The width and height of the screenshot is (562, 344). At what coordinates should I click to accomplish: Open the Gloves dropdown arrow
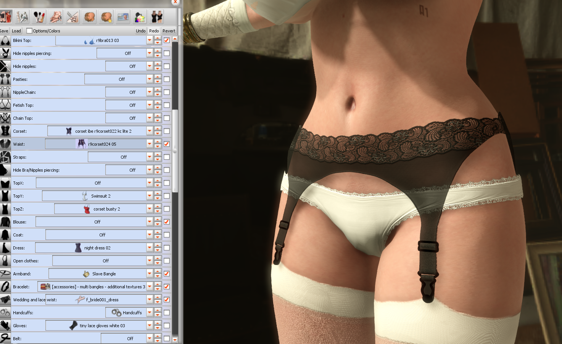(150, 325)
